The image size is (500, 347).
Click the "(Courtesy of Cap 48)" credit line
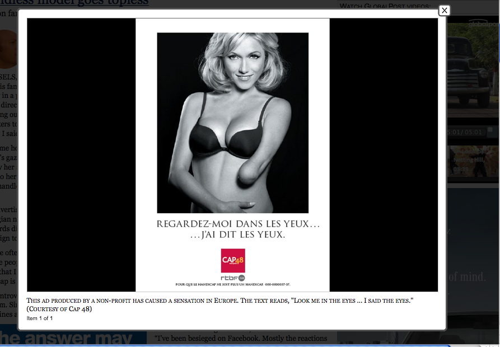(x=59, y=309)
